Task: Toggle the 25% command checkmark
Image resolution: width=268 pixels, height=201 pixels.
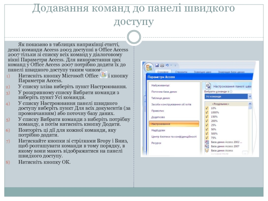Action: (207, 125)
